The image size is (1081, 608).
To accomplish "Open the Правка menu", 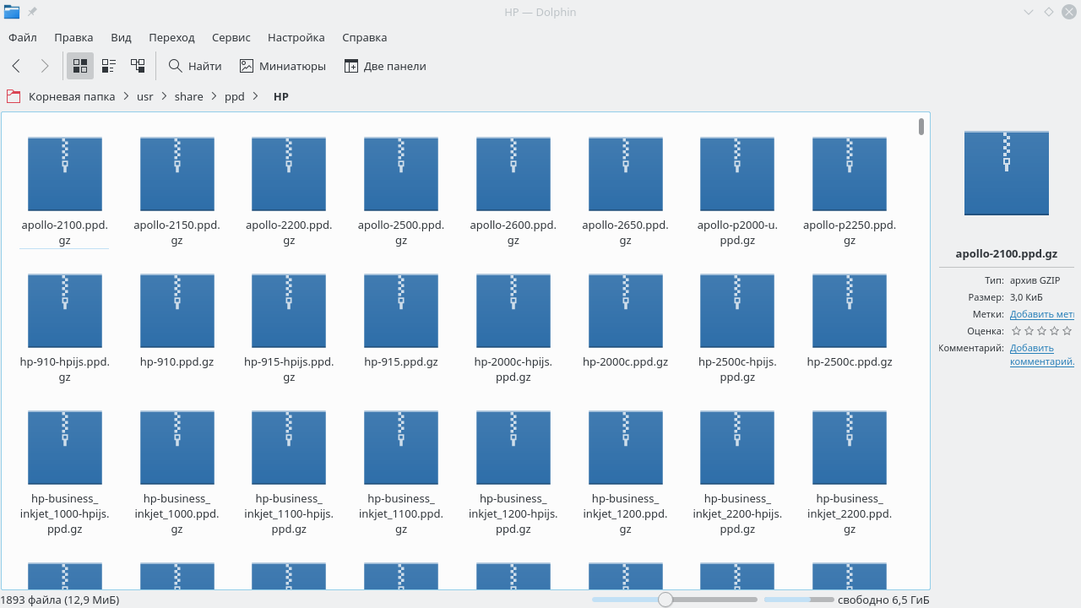I will [x=73, y=37].
